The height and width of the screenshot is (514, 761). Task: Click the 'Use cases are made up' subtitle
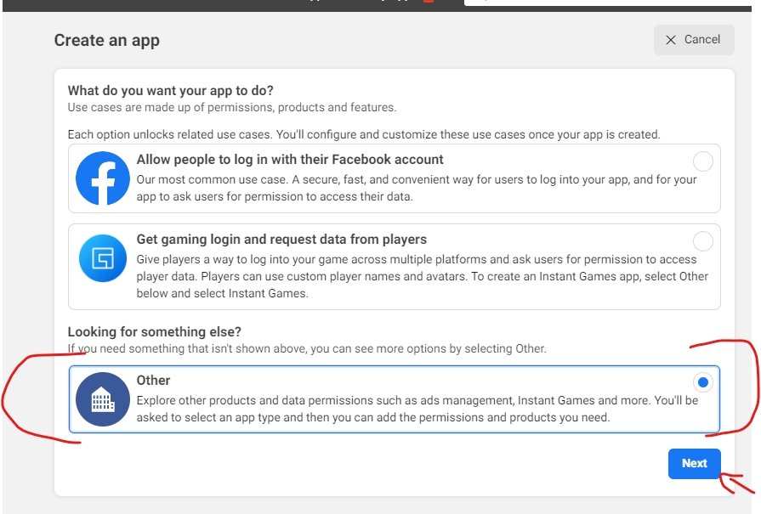[232, 107]
